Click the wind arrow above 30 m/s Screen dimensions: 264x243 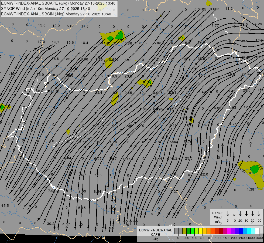point(246,214)
